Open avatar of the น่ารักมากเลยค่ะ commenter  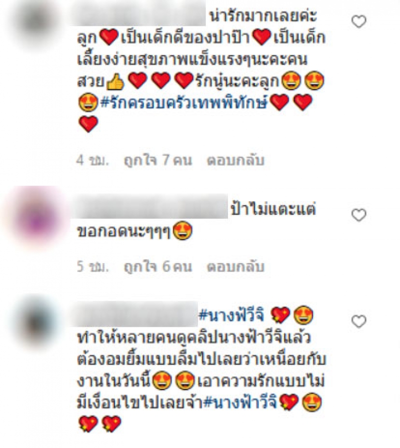[37, 22]
